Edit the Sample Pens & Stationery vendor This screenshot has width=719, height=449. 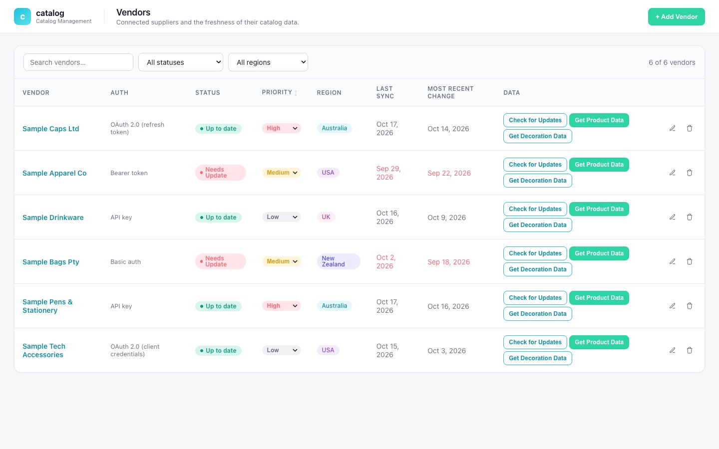tap(673, 306)
